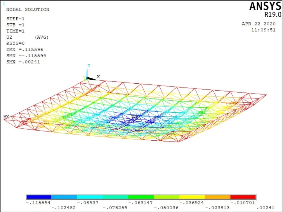Click the SMX =.00241 value line

[23, 62]
